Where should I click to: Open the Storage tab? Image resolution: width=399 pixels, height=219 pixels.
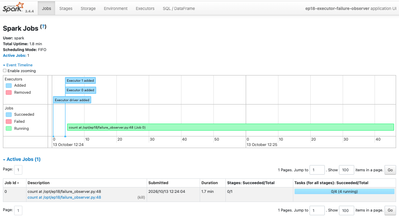tap(88, 8)
